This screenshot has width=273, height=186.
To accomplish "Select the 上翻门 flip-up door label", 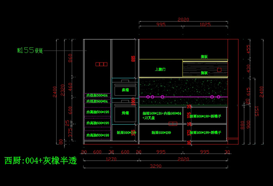I will [160, 69].
